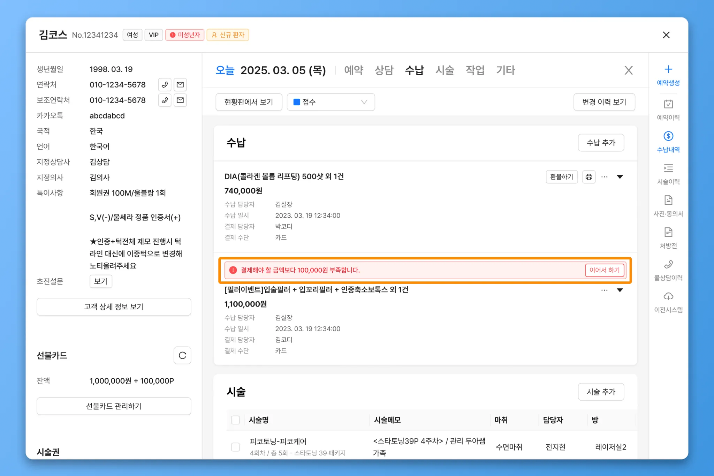Open 콜상담이력 phone icon in sidebar
This screenshot has height=476, width=714.
pos(668,265)
